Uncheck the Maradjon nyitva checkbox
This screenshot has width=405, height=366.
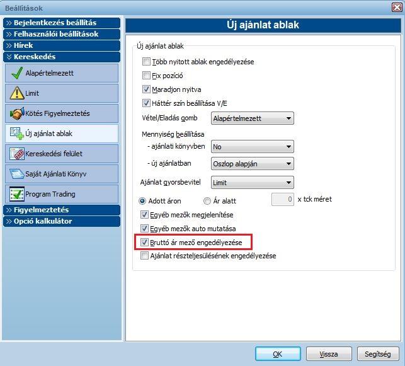146,89
